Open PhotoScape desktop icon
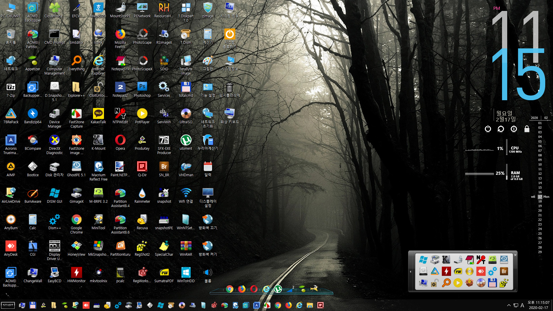Screen dimensions: 553x311 [142, 37]
